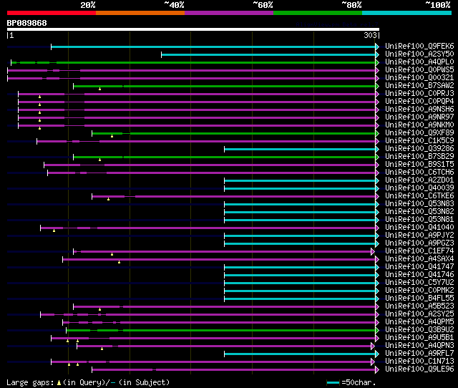Click the UniRef100_A2ZD01 label
Viewport: 458px width, 388px height.
(x=419, y=180)
